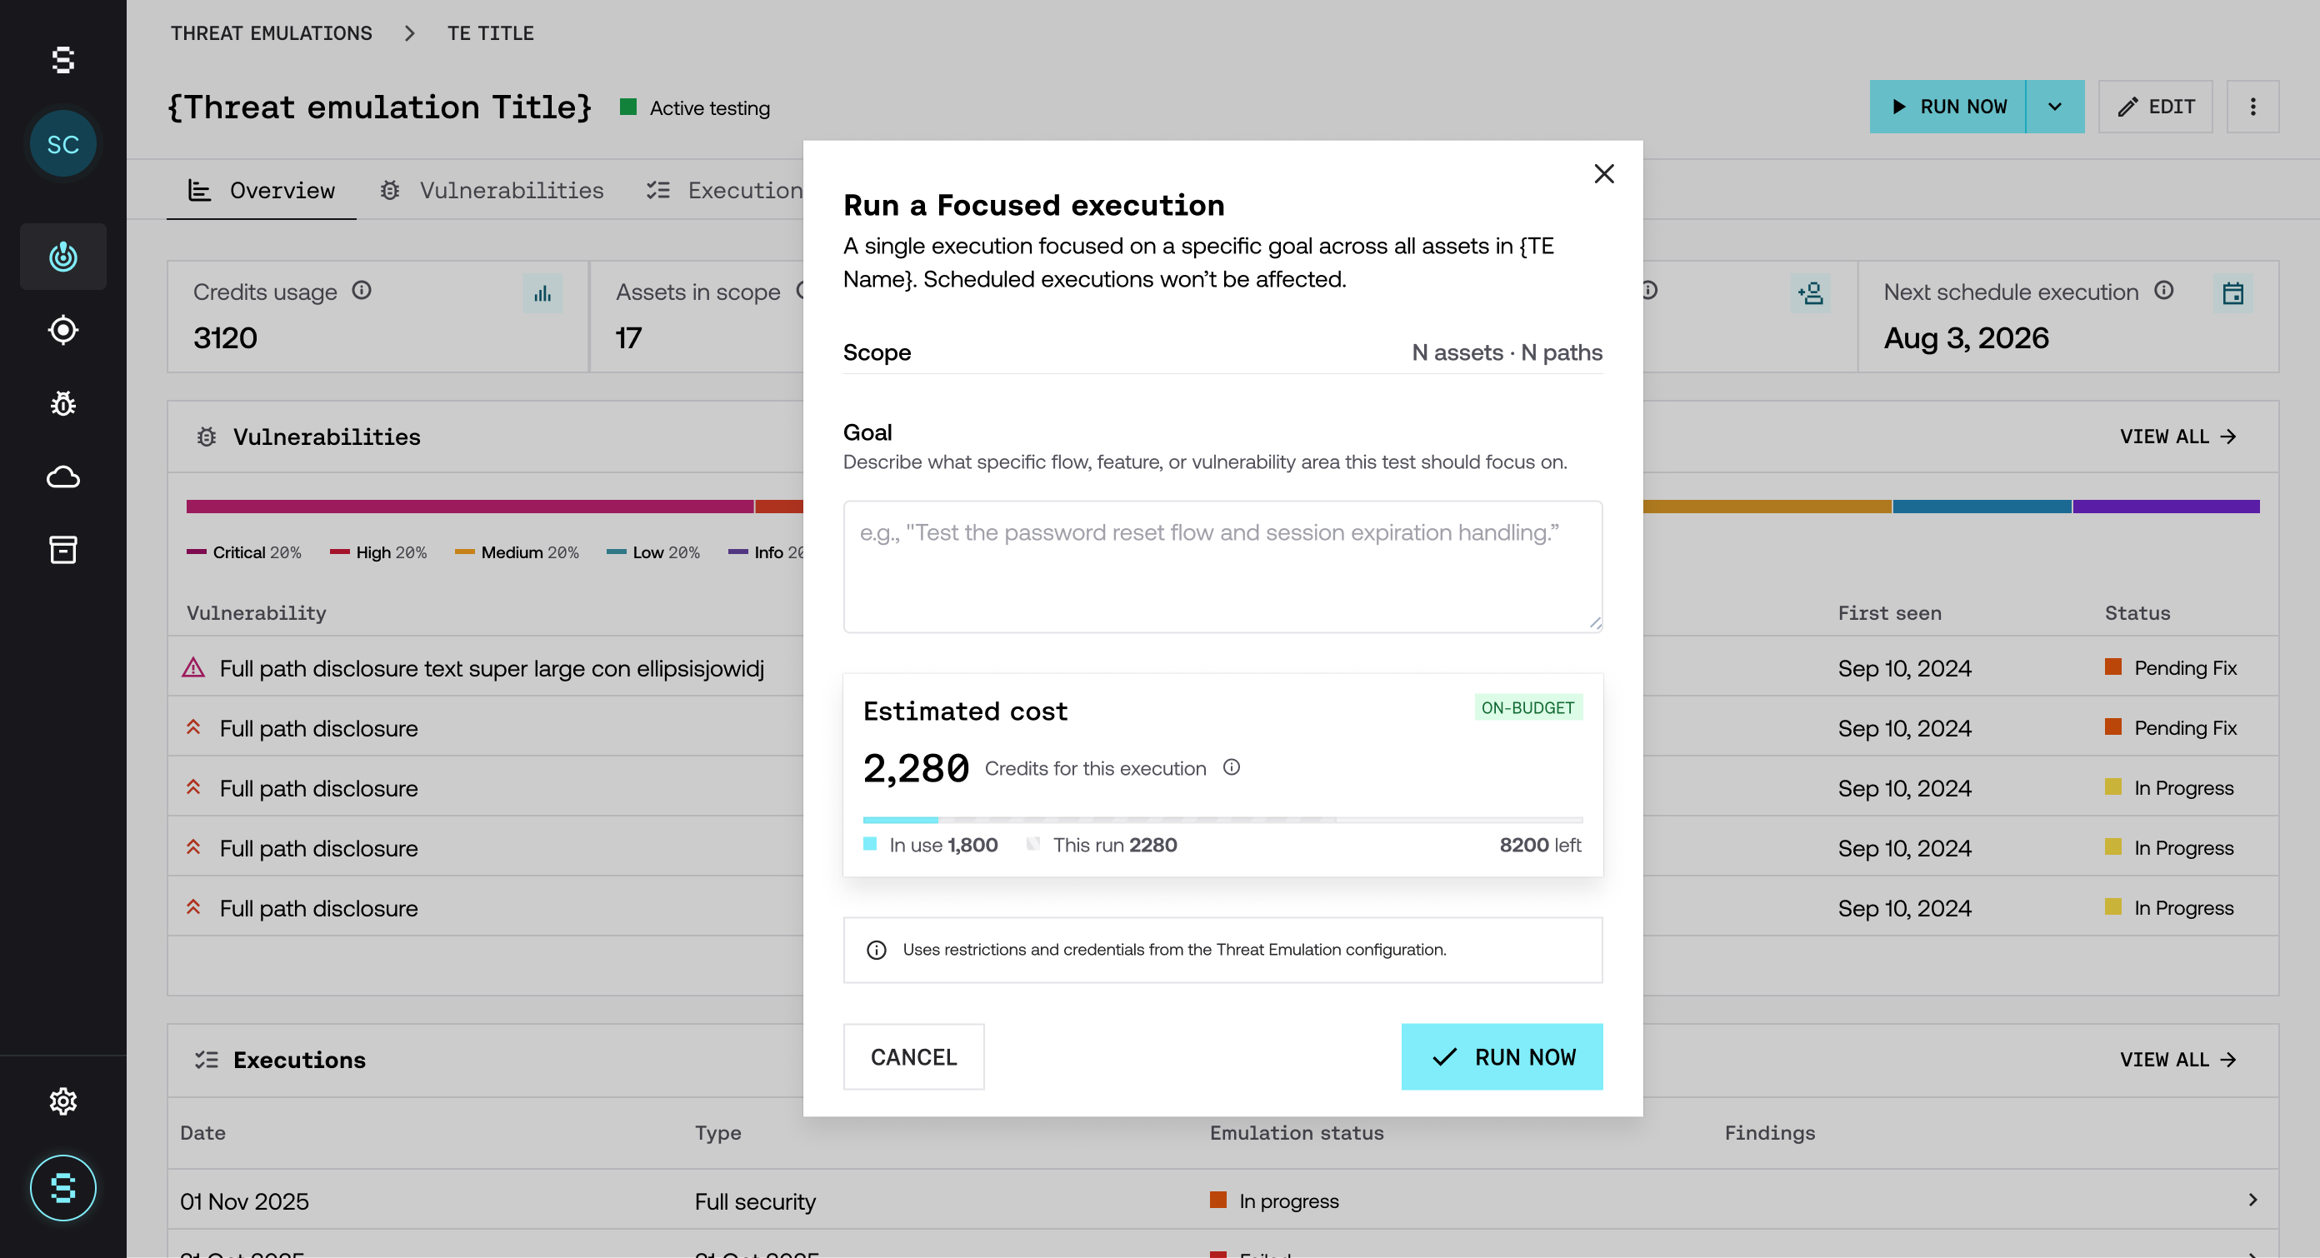Click the add-user icon in stats card

(1810, 293)
